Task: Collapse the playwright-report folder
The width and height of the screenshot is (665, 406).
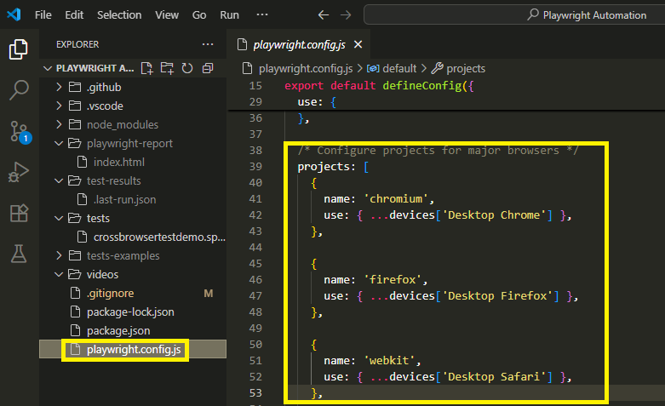Action: [x=59, y=143]
